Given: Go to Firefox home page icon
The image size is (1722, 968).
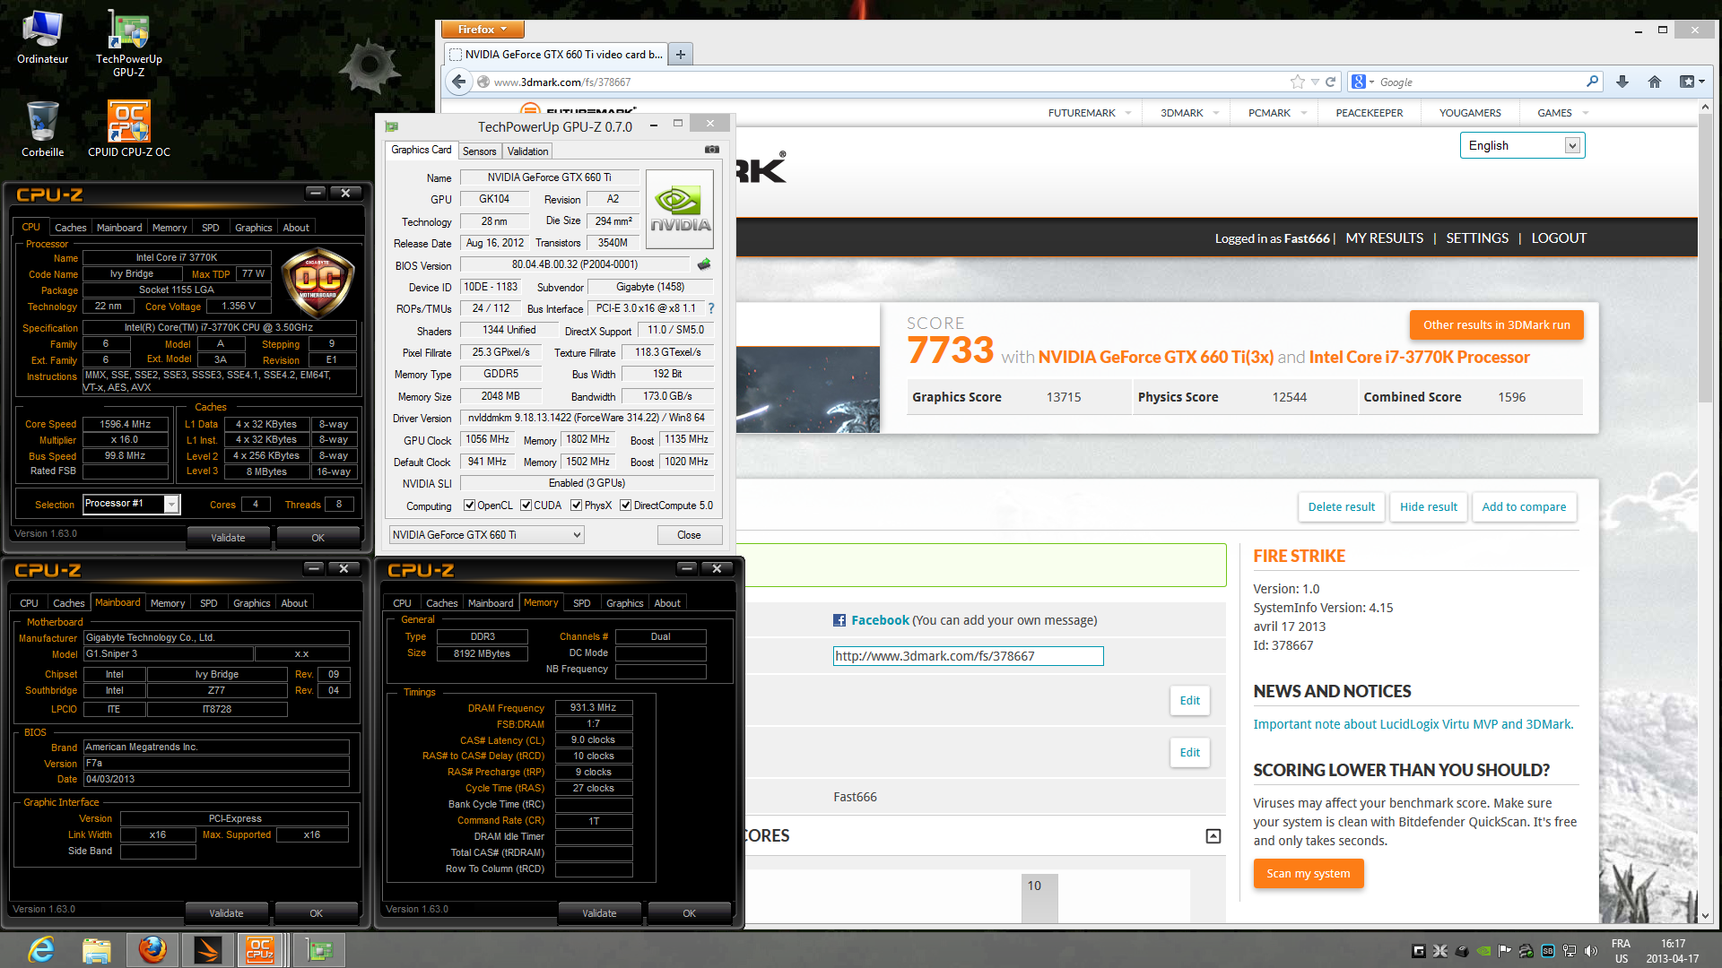Looking at the screenshot, I should pos(1655,82).
